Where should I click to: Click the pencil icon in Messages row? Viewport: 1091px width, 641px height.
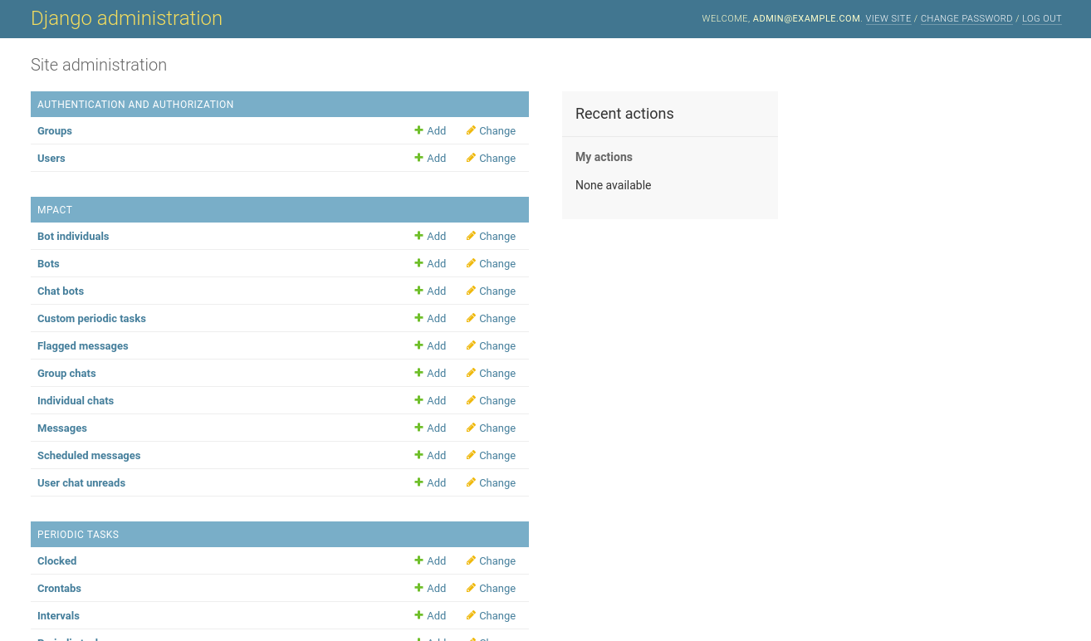pos(471,428)
